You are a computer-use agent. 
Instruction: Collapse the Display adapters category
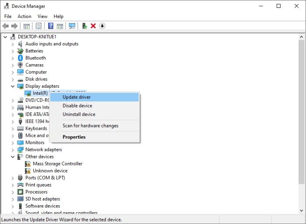pyautogui.click(x=13, y=86)
